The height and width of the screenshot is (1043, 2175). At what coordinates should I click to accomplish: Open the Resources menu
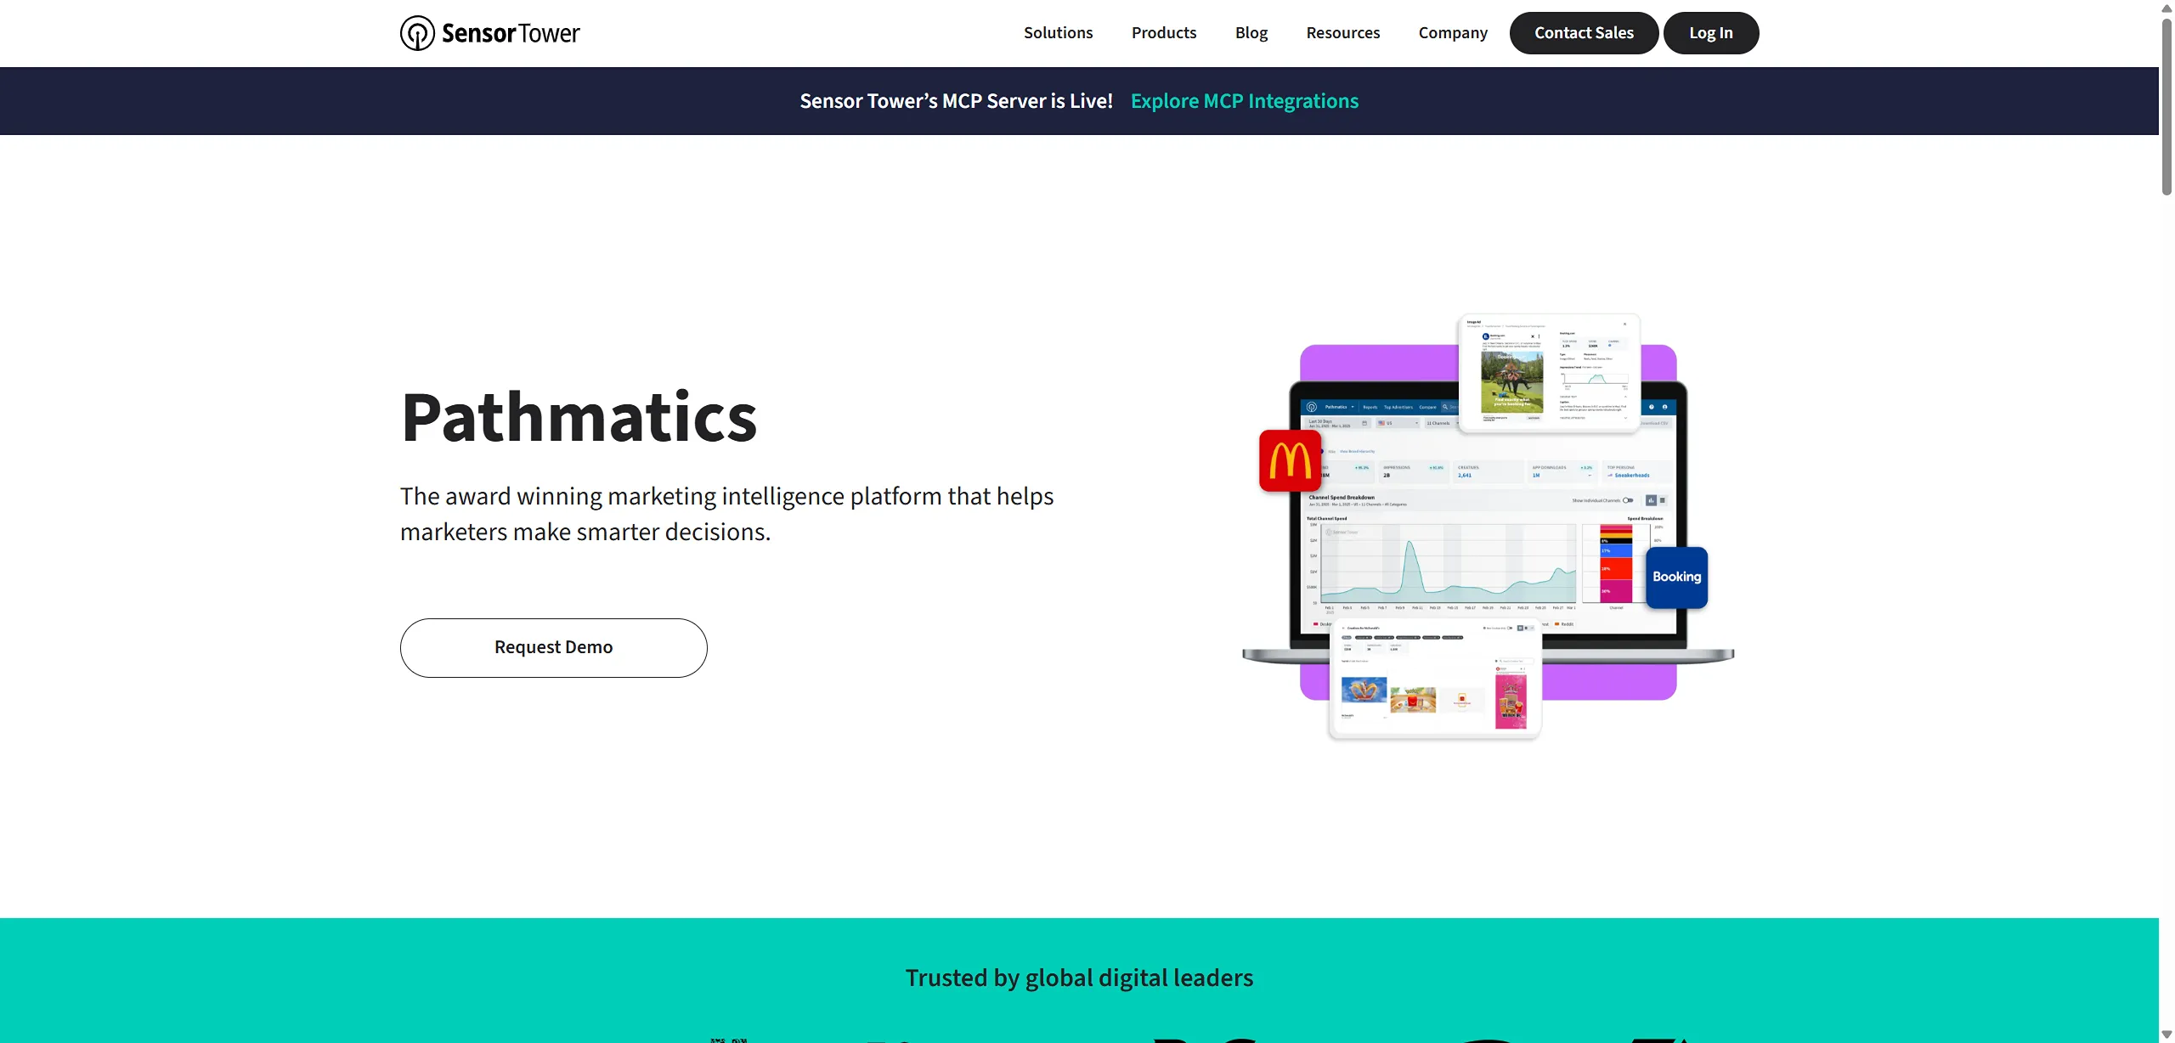tap(1342, 33)
